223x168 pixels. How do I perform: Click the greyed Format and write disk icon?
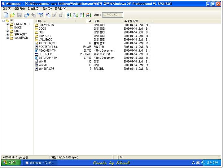[x=61, y=15]
